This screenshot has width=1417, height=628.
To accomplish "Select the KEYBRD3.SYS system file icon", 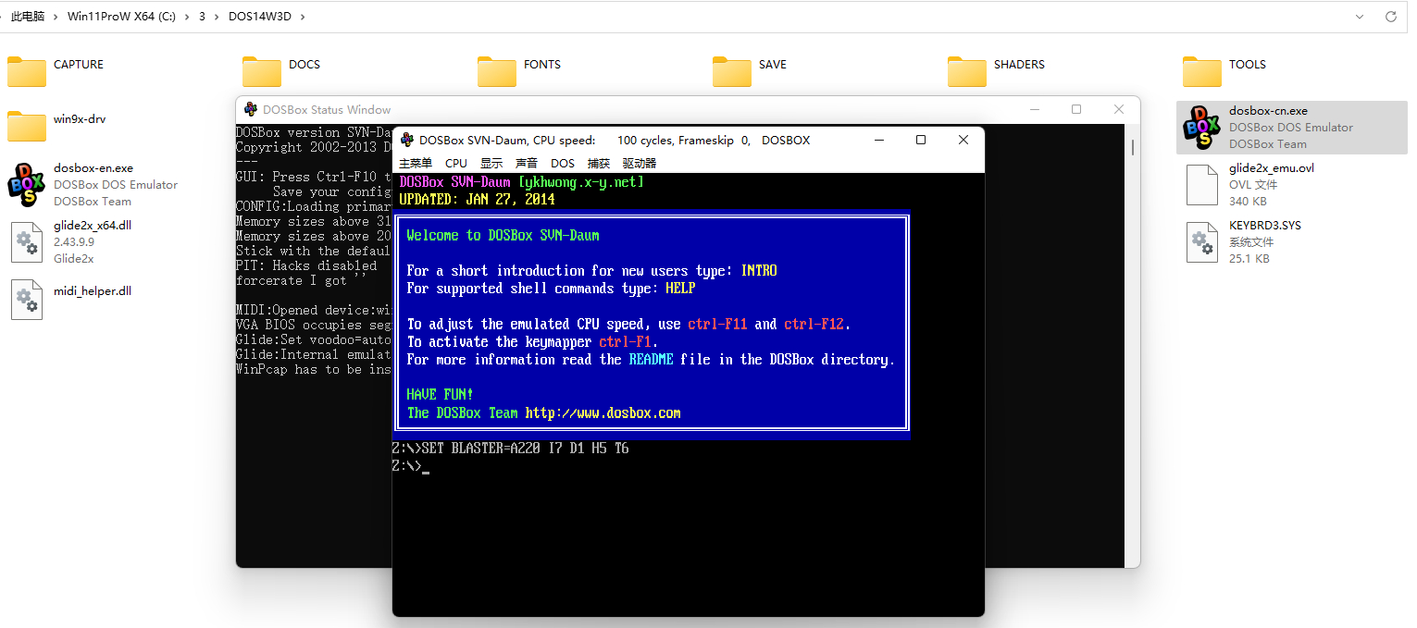I will 1202,241.
